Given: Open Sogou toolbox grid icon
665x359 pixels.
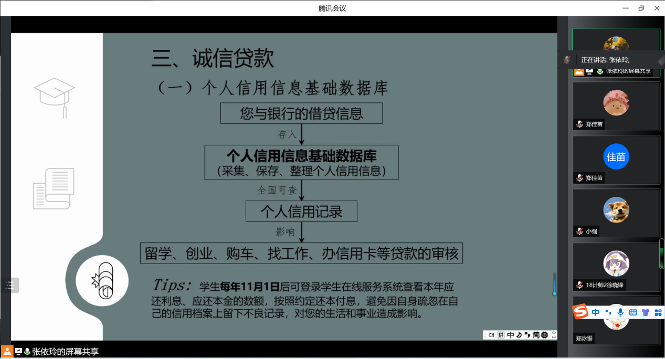Looking at the screenshot, I should click(658, 312).
